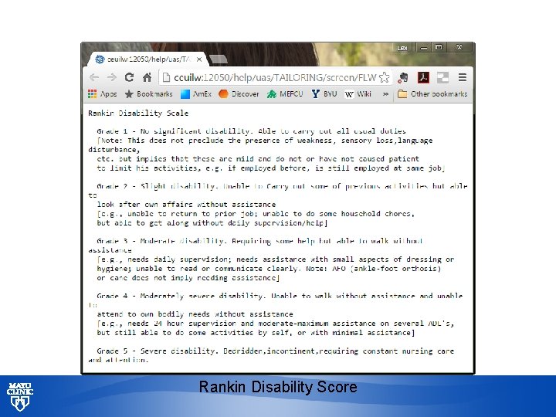Click the 'or cane does not imply needing assistance' line
Viewport: 556px width, 417px height.
pos(188,278)
